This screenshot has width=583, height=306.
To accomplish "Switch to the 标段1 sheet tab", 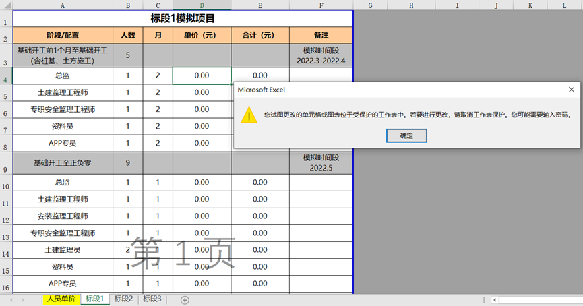I will coord(95,299).
